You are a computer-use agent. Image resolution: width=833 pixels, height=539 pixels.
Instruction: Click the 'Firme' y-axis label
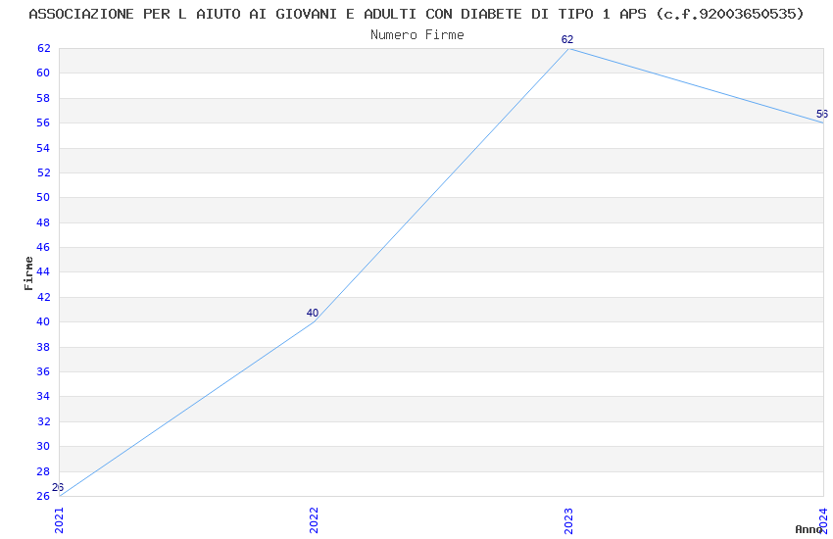(x=28, y=273)
